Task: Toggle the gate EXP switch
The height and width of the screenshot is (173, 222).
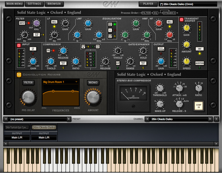Action: tap(118, 63)
